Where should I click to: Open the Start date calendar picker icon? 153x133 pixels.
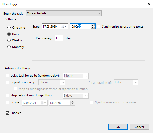[x=64, y=26]
